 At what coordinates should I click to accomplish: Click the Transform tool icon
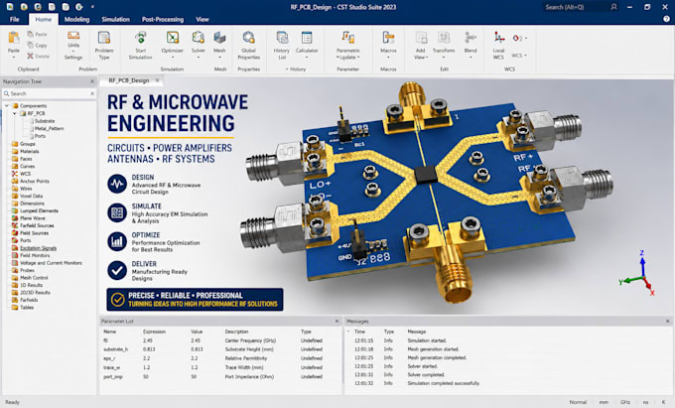pyautogui.click(x=444, y=38)
